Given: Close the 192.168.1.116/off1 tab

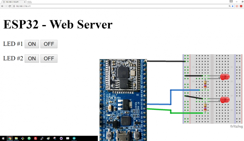Looking at the screenshot, I should (x=25, y=2).
